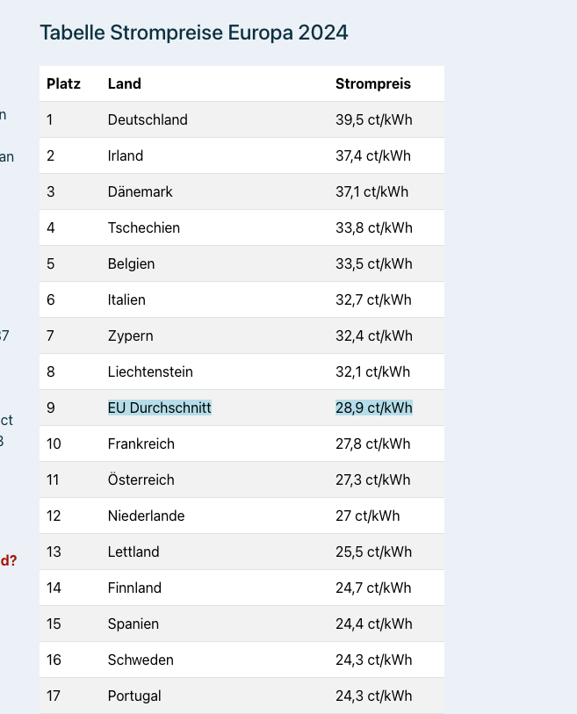Image resolution: width=577 pixels, height=714 pixels.
Task: Click the Platz column header
Action: pos(63,83)
